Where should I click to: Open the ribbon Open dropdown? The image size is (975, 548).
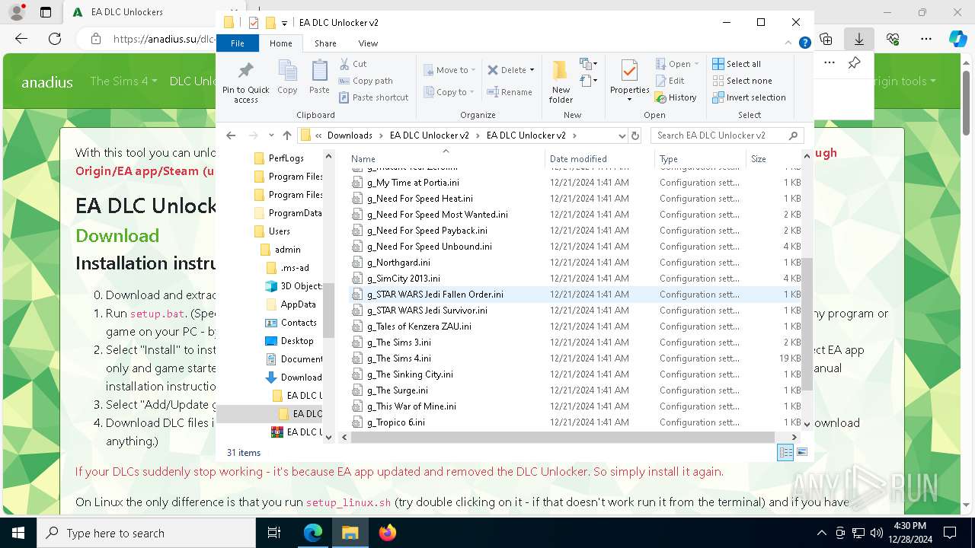point(678,64)
